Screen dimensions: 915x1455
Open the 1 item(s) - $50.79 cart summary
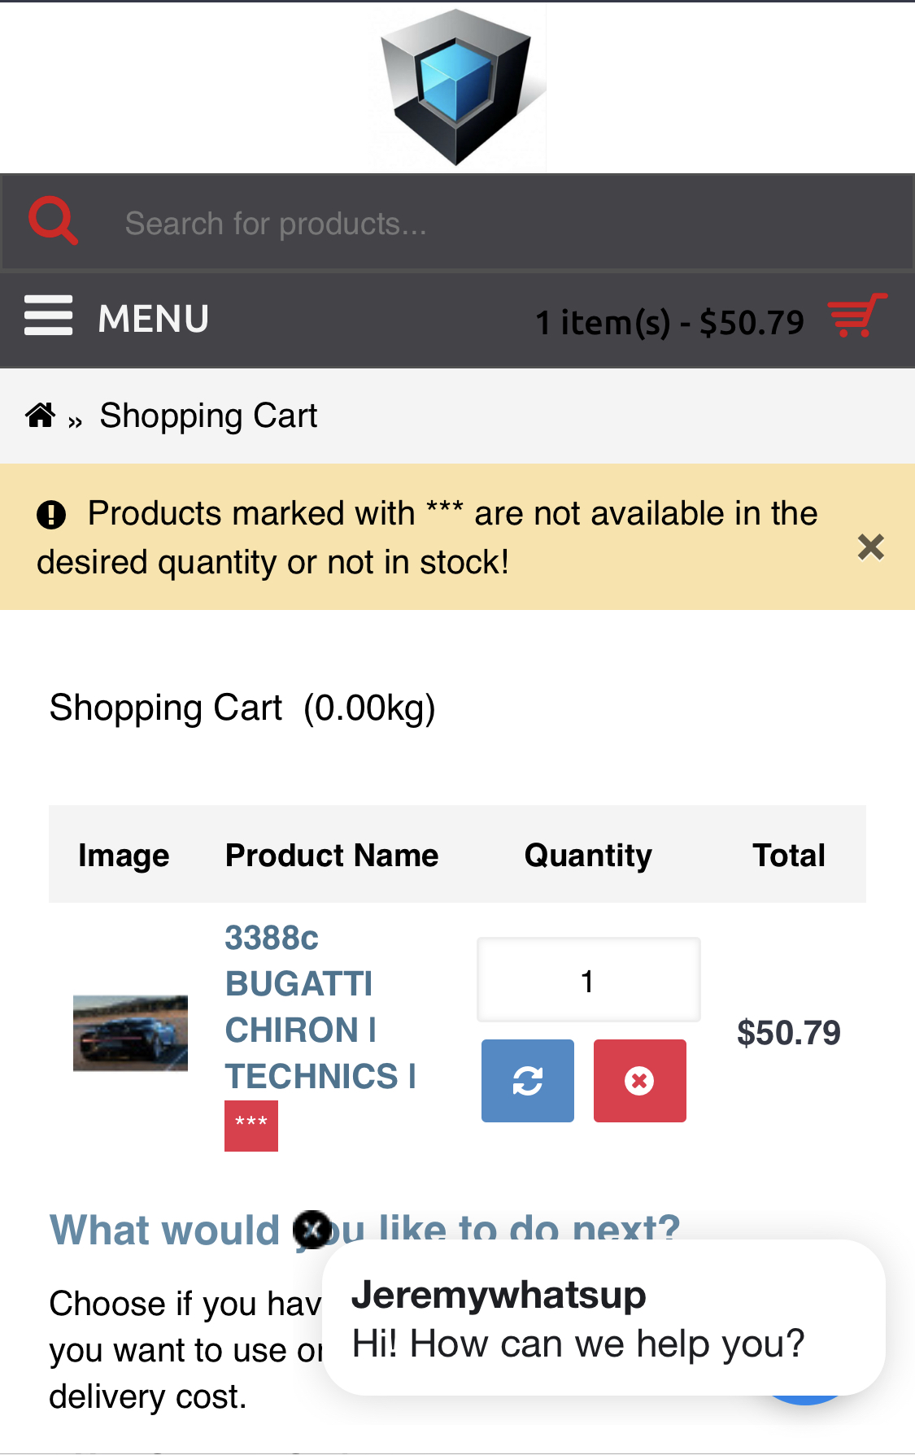669,322
